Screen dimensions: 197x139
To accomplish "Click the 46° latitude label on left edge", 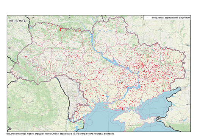I will (x=9, y=107).
